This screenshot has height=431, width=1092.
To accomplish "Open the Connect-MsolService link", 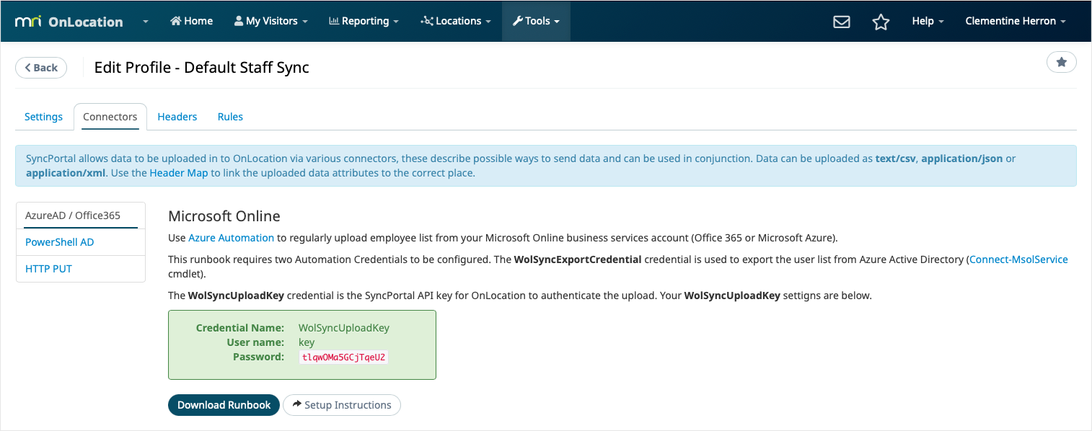I will click(x=1019, y=259).
